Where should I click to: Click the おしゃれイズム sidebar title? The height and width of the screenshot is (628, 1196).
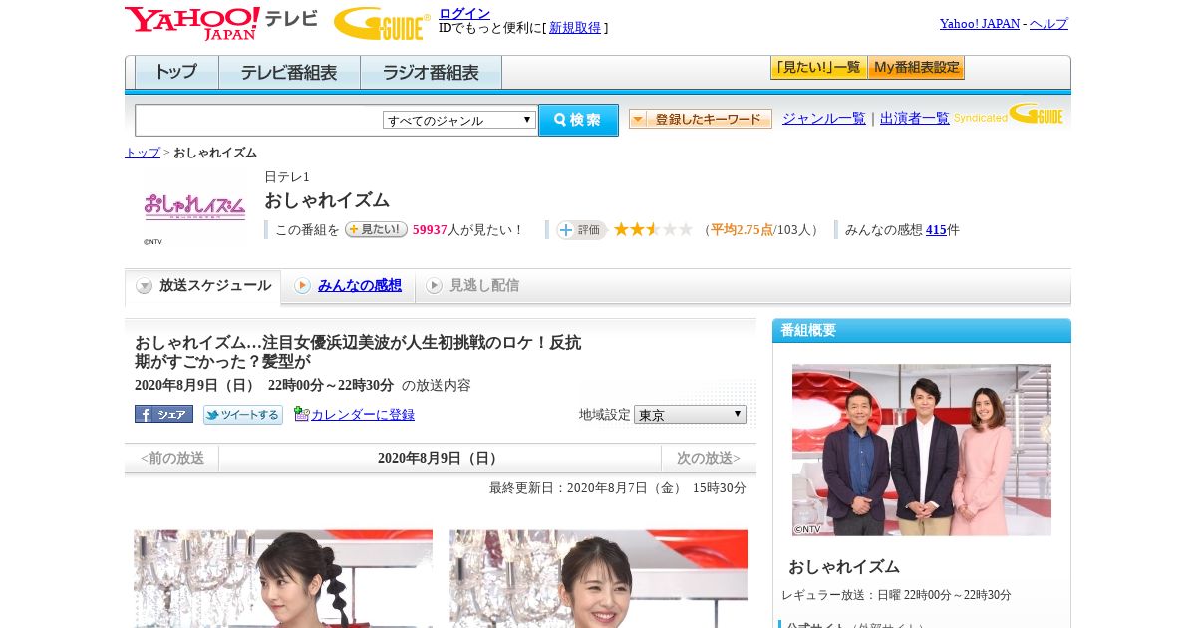pos(844,567)
